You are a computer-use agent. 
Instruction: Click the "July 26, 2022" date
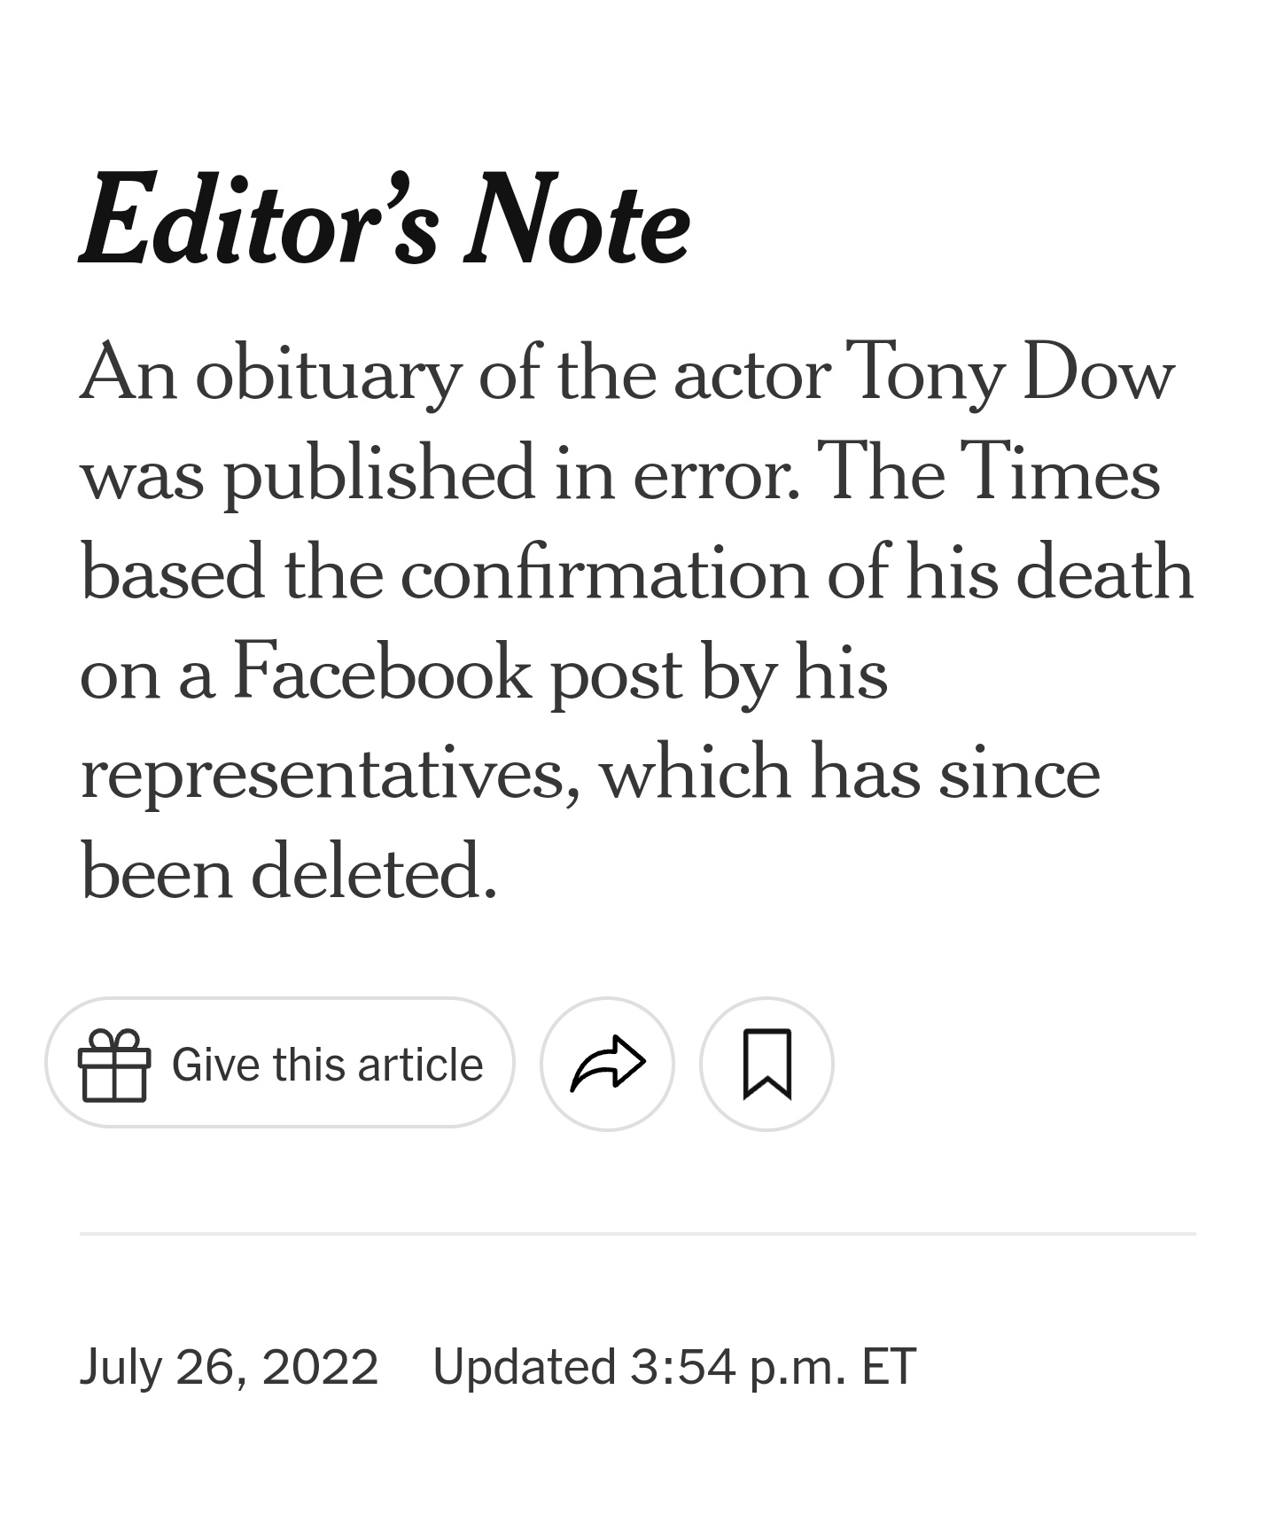[x=230, y=1366]
